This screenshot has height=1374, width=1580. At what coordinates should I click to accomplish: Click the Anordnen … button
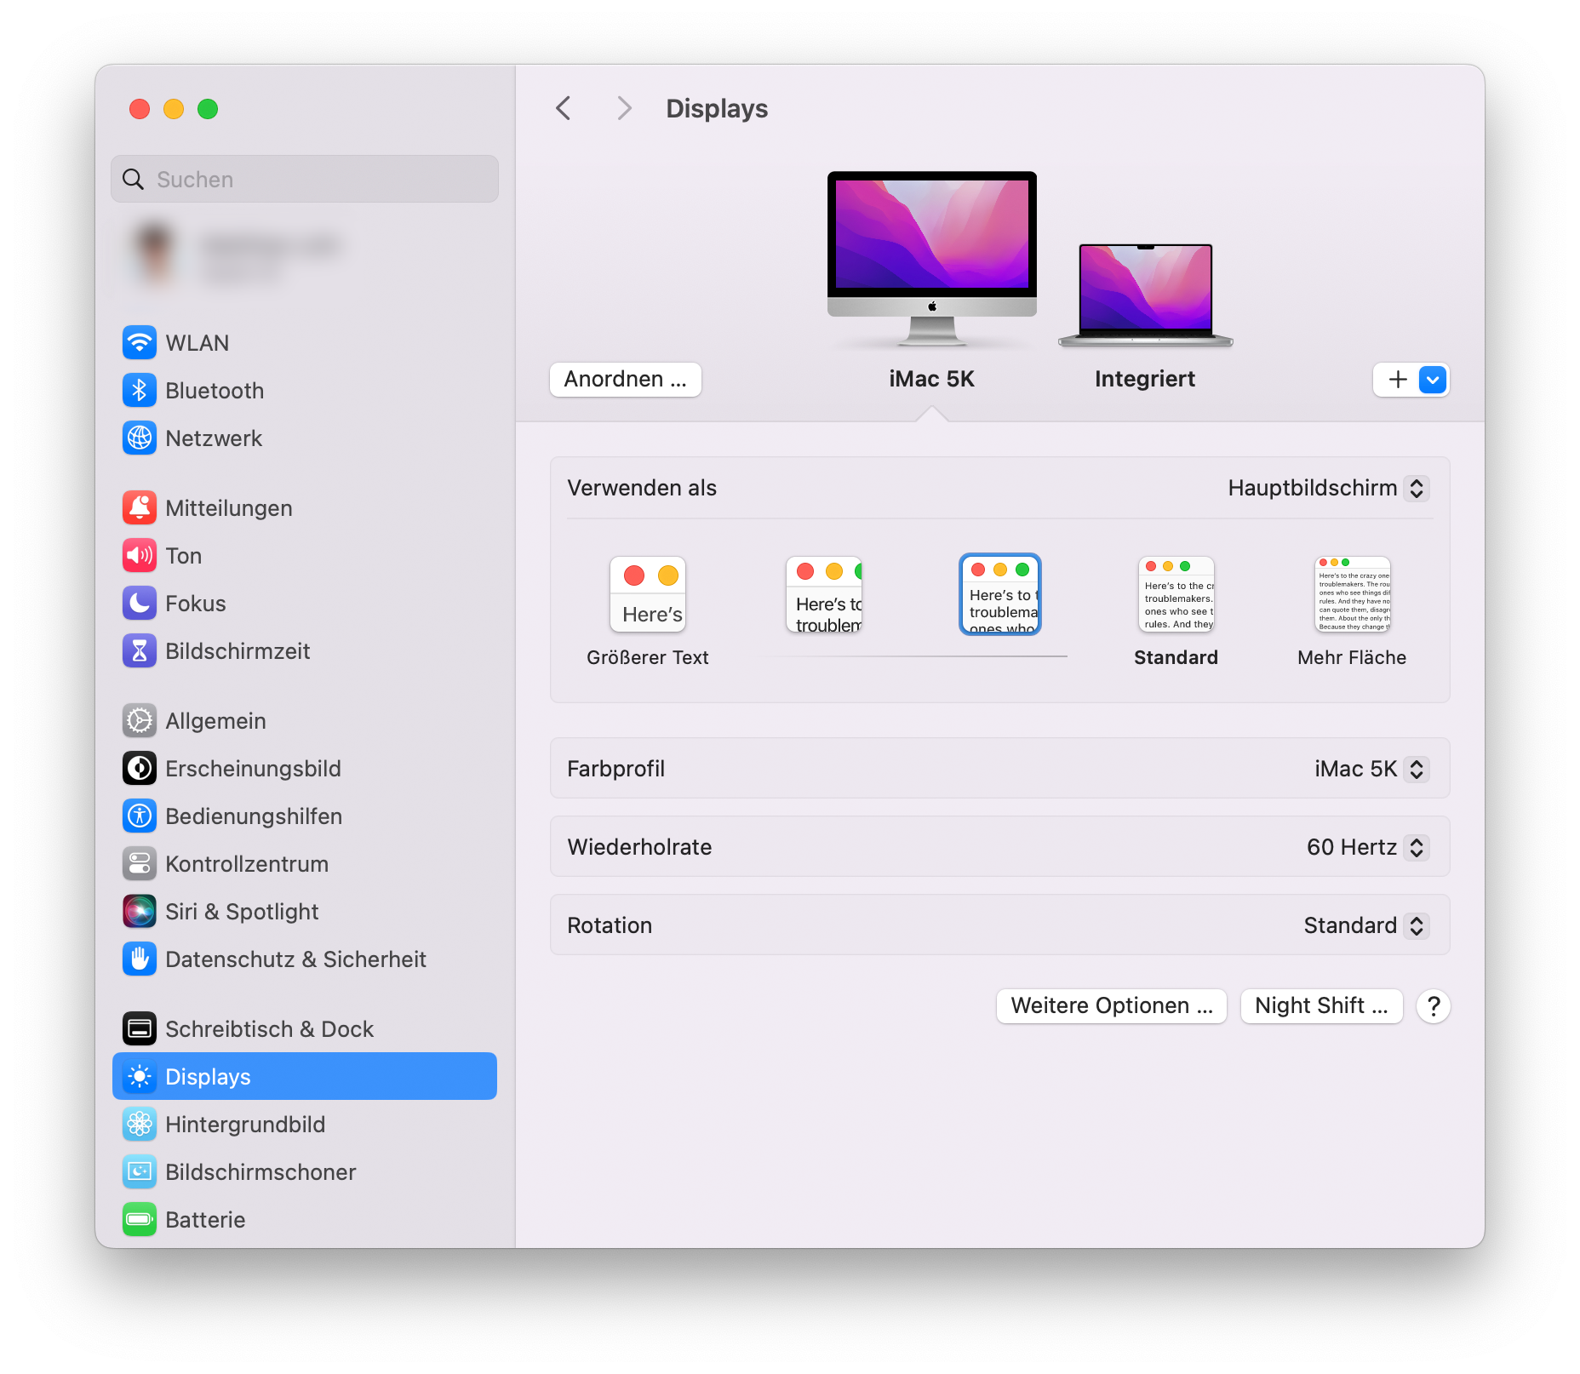[626, 380]
